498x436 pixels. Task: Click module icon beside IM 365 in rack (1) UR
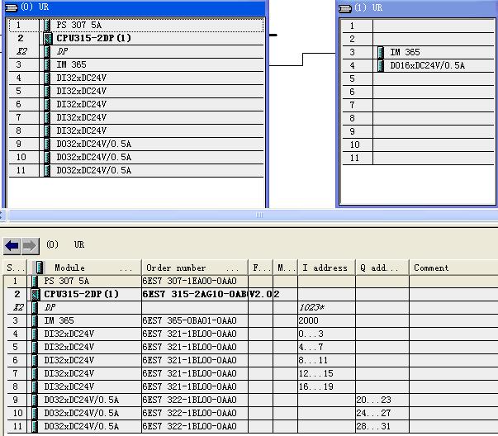coord(381,52)
